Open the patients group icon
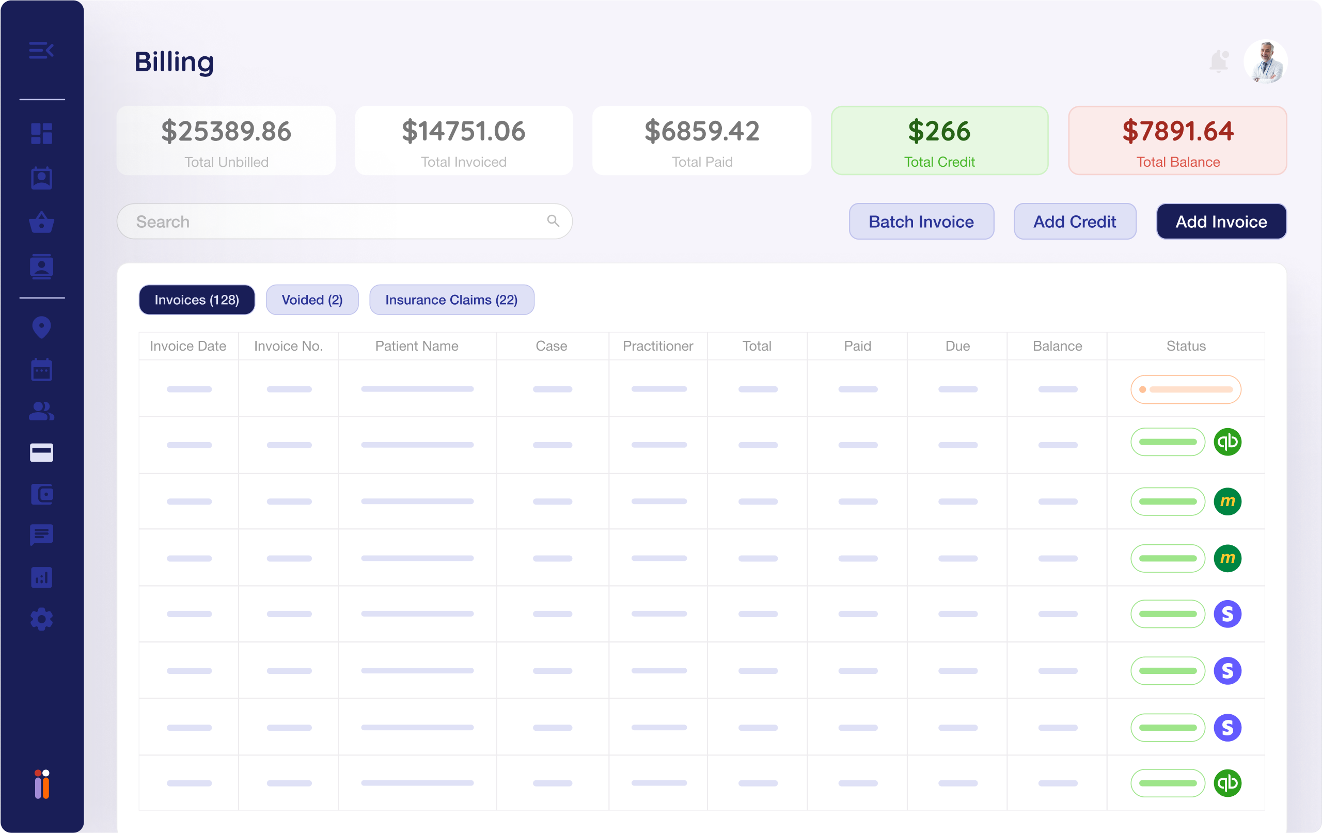This screenshot has height=833, width=1322. [x=41, y=411]
